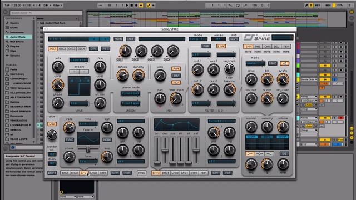Open the Plug-ins browser category

point(14,46)
